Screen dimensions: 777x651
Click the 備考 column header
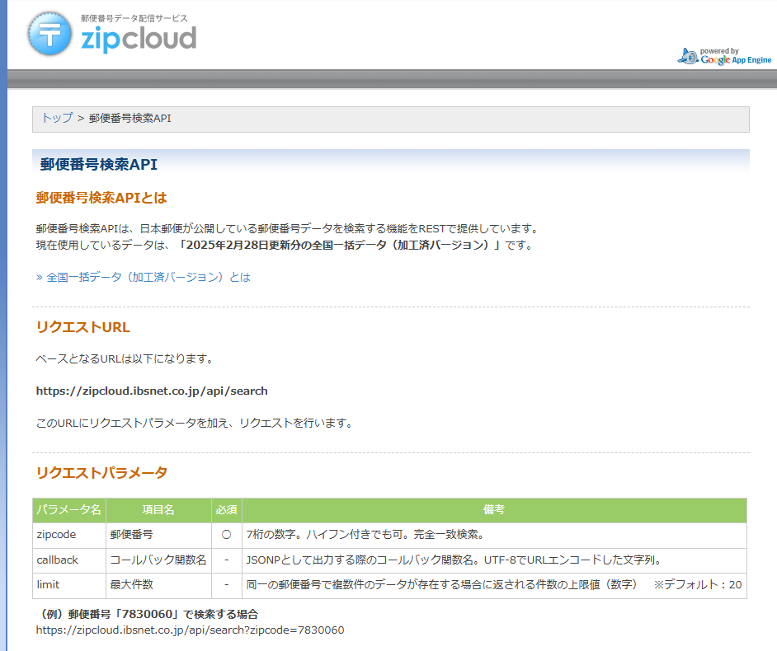pos(494,510)
